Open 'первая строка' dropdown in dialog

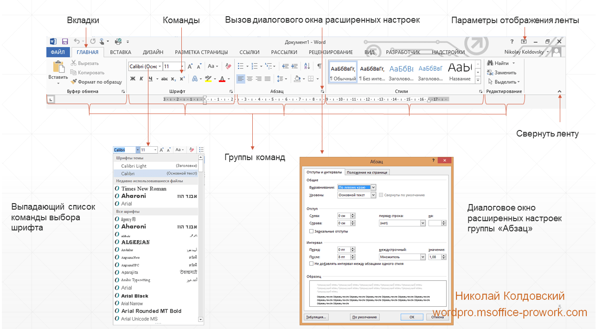pyautogui.click(x=423, y=223)
